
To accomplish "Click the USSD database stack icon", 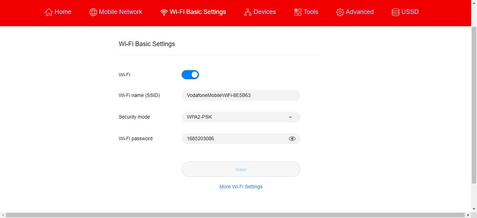I will pos(396,12).
